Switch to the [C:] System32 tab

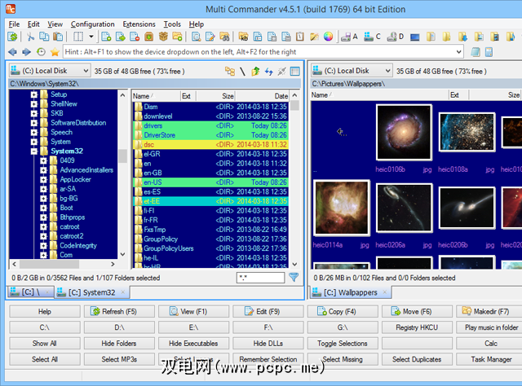[x=91, y=292]
